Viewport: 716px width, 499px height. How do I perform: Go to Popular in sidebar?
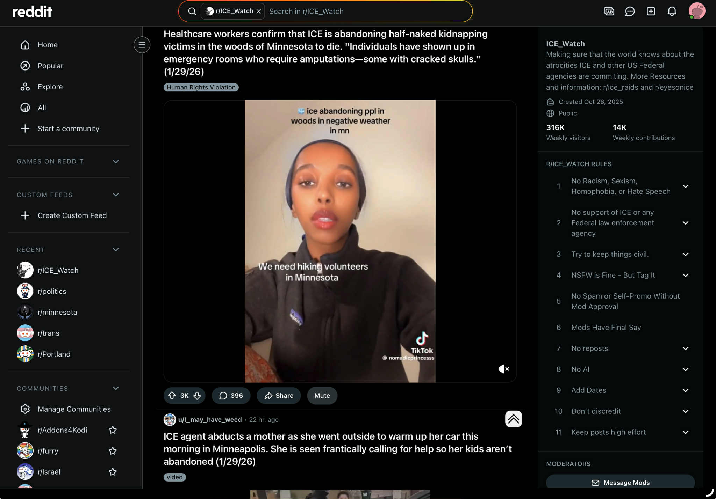50,66
